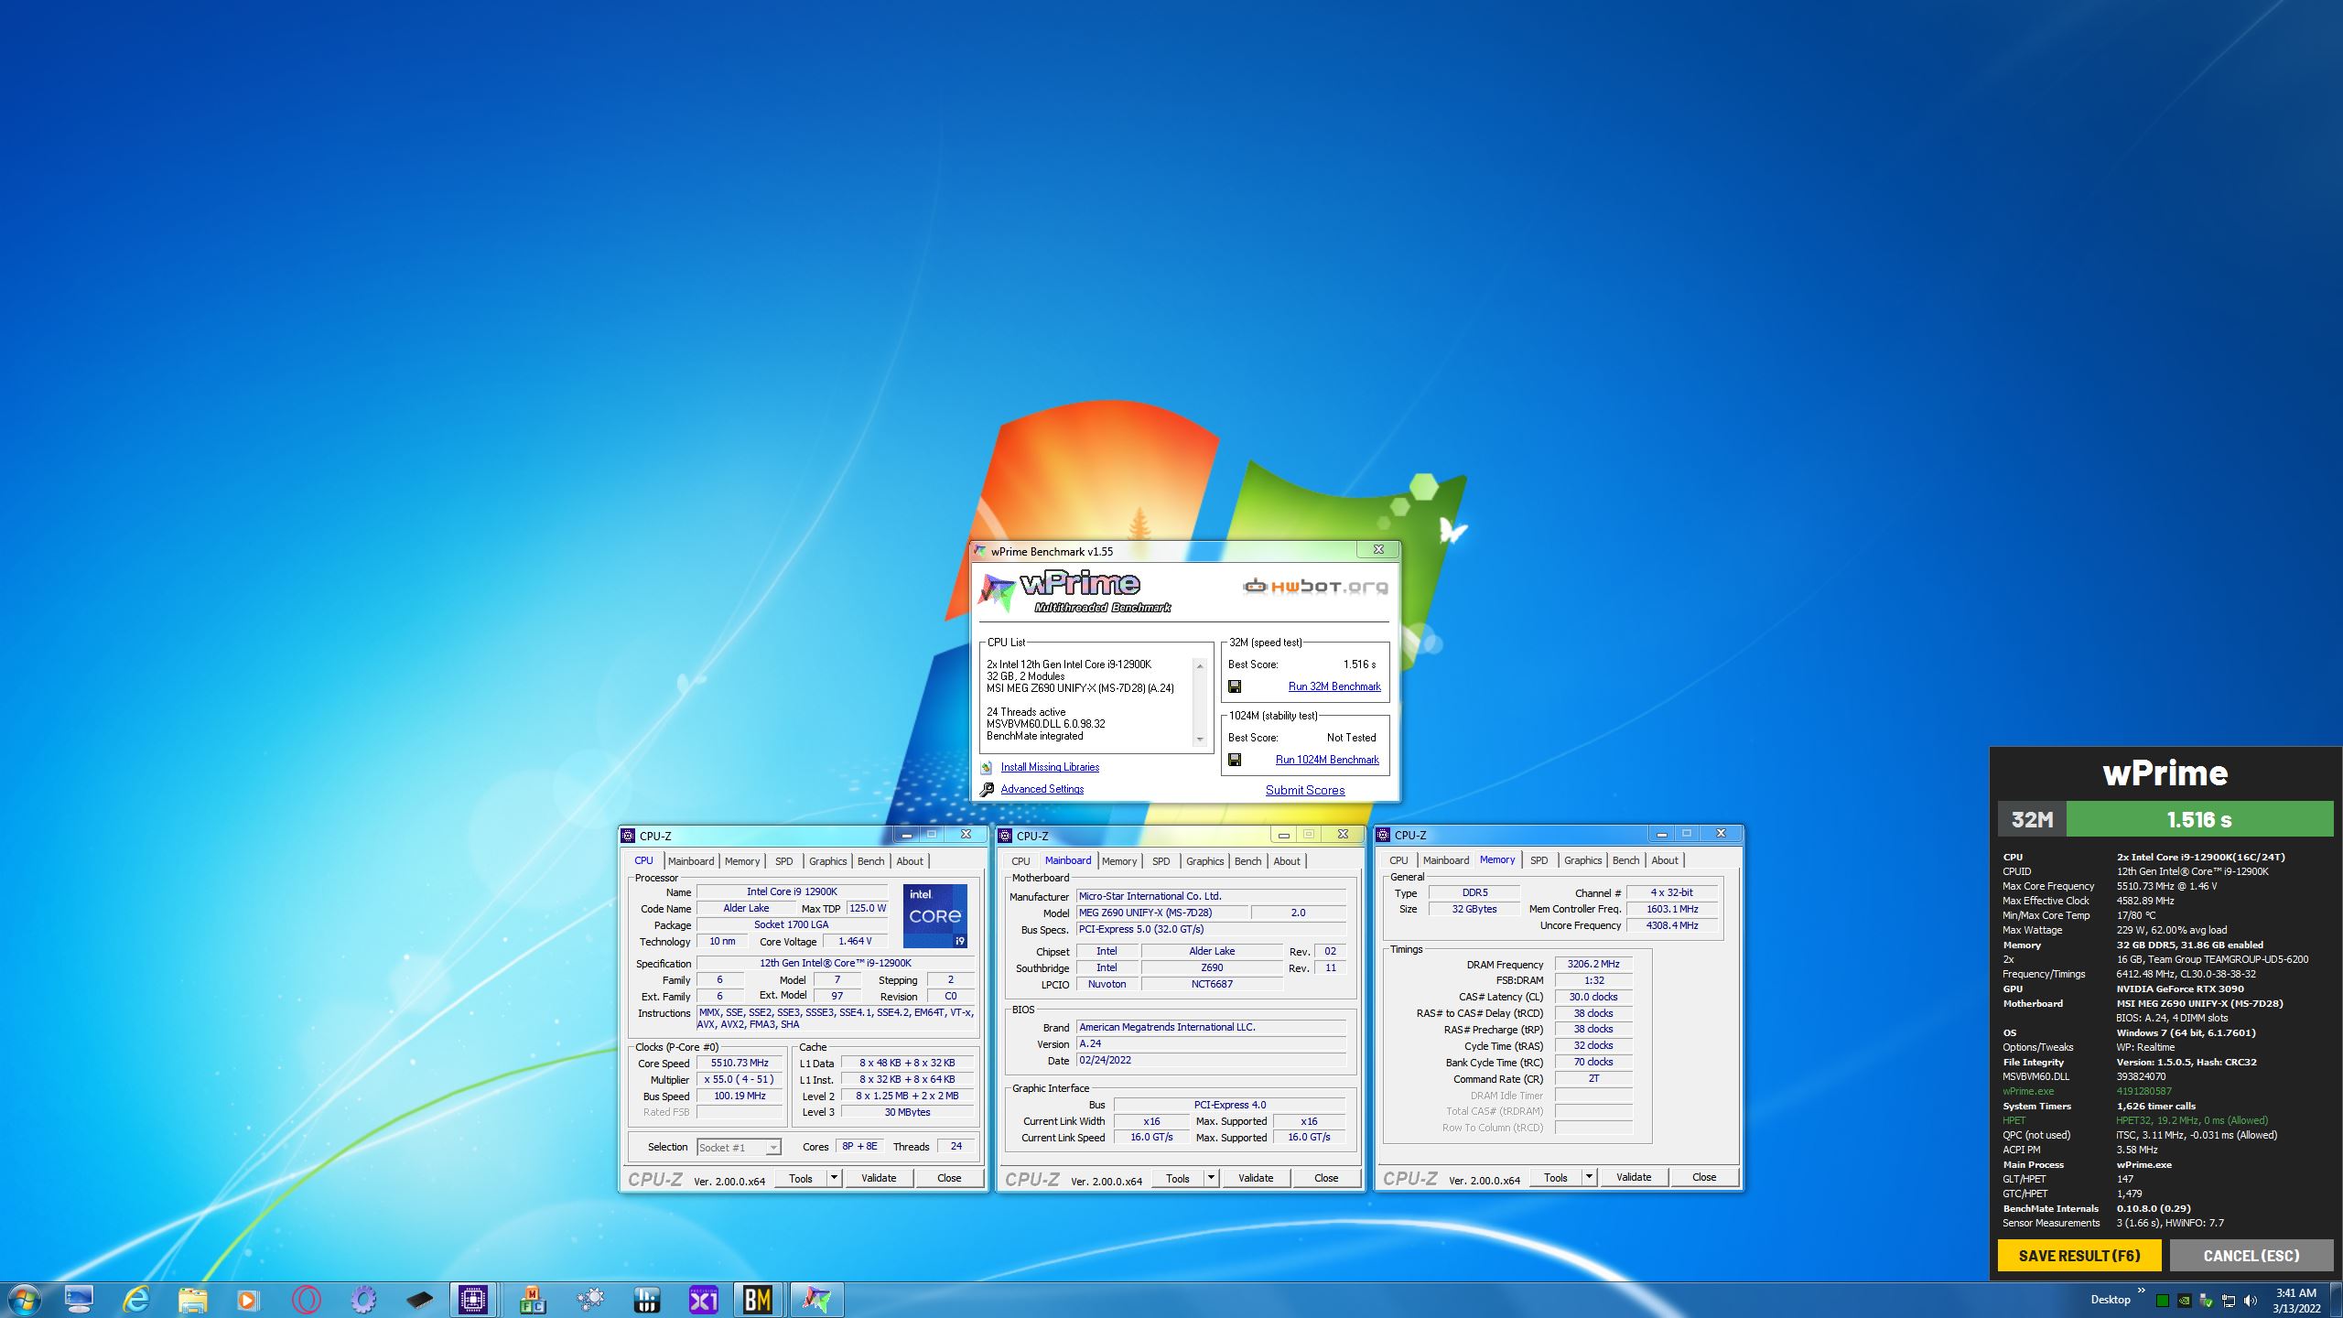Save 1024M score via floppy disk icon
Viewport: 2343px width, 1318px height.
click(1235, 760)
